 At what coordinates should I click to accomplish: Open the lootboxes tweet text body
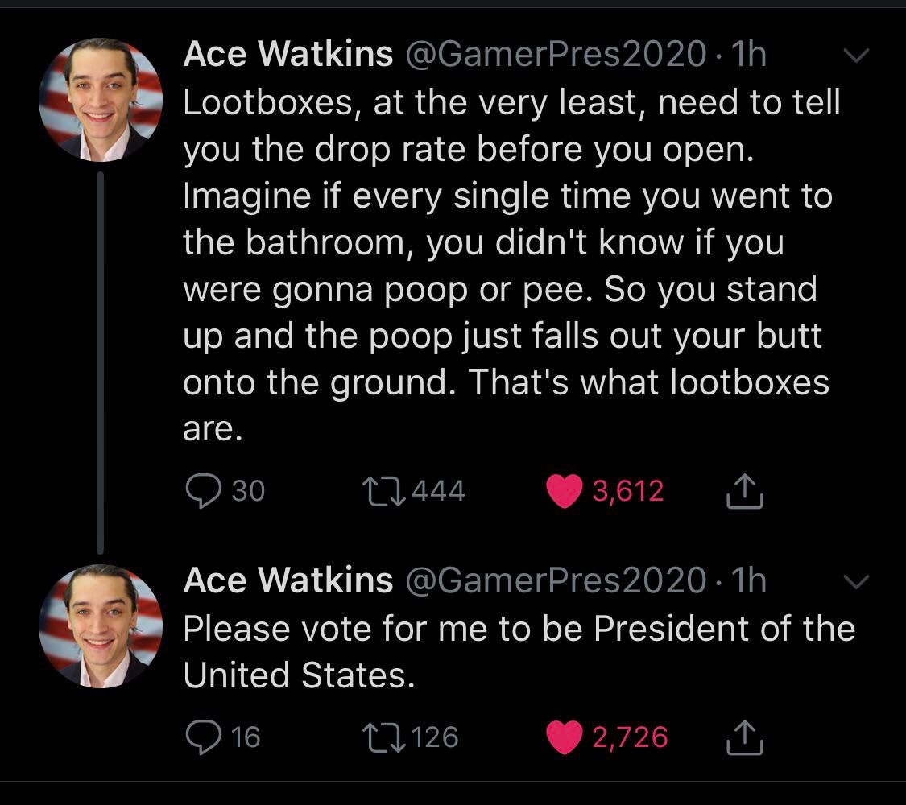click(512, 266)
